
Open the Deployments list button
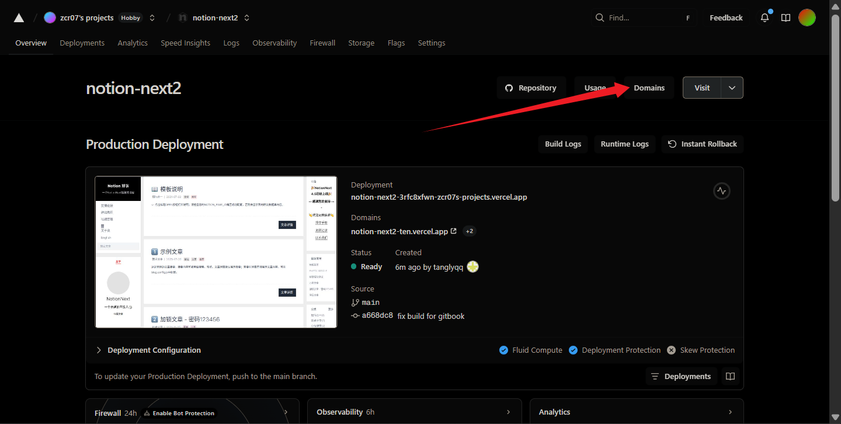pos(681,376)
